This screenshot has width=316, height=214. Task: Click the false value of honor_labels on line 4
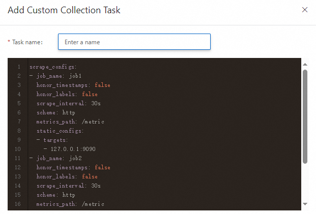tap(90, 94)
